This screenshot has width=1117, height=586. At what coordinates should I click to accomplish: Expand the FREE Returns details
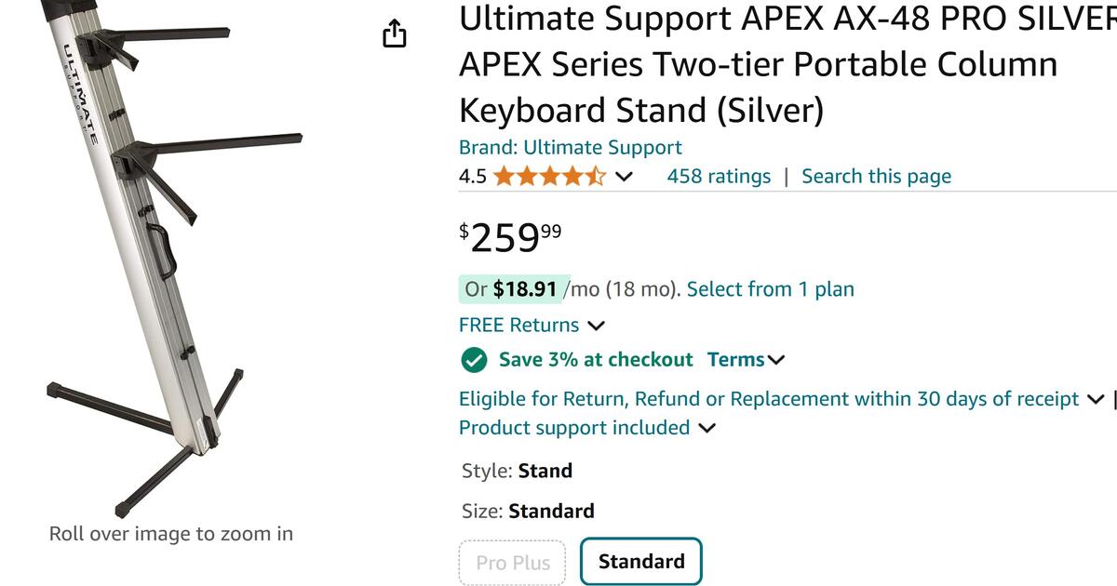[x=594, y=326]
